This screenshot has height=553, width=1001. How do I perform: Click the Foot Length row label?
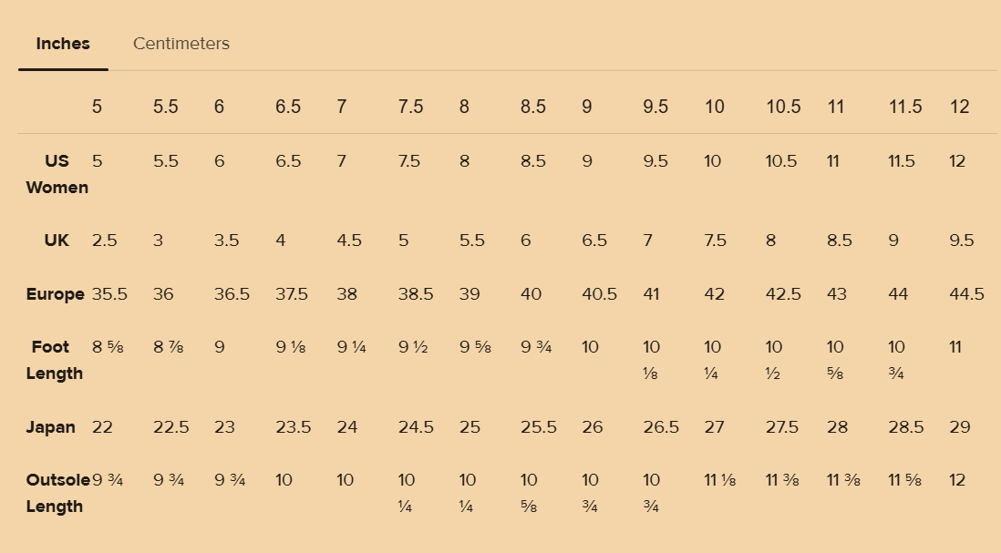pyautogui.click(x=55, y=361)
